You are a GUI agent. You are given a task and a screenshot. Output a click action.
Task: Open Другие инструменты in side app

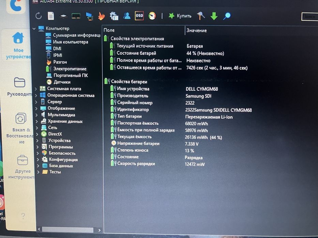22,167
